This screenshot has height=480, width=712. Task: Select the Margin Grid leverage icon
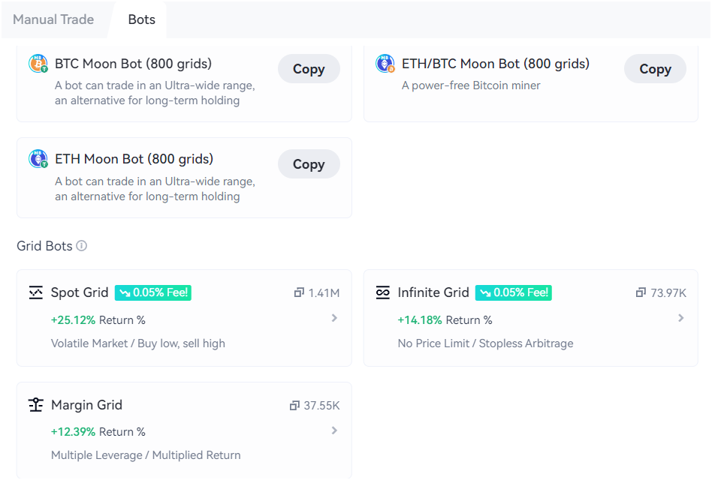(x=35, y=405)
